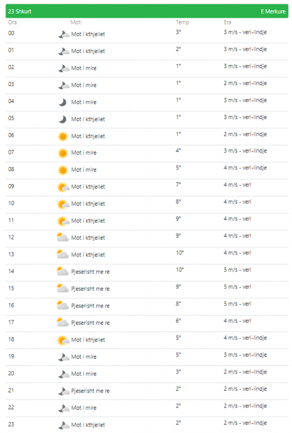Screen dimensions: 292x433
Task: Select the 10° temperature at hour 13
Action: (180, 253)
